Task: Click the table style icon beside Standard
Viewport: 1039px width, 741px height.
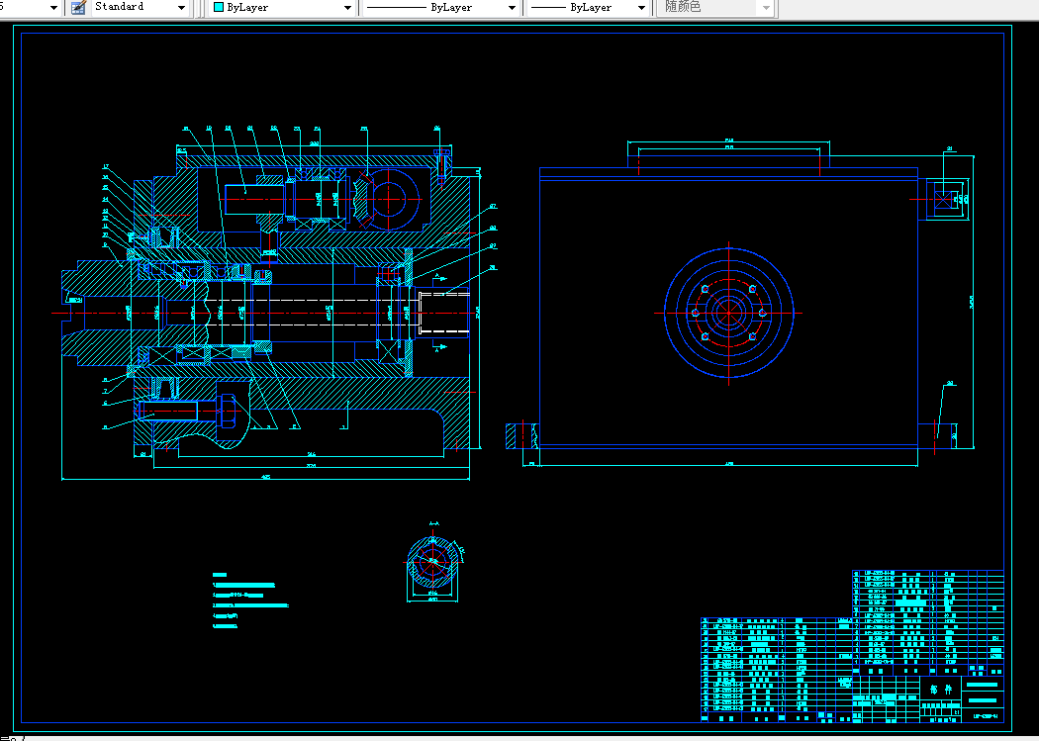Action: [x=79, y=7]
